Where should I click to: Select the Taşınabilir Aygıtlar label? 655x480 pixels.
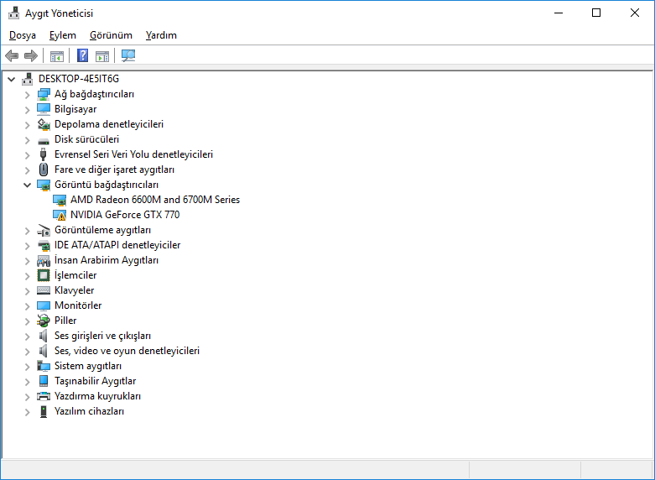point(96,381)
